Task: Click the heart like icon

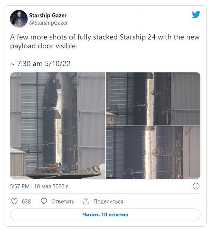Action: tap(15, 201)
